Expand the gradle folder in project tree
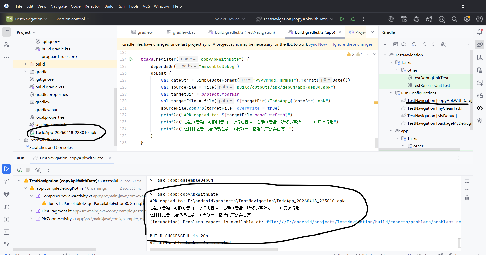The image size is (486, 255). (25, 72)
